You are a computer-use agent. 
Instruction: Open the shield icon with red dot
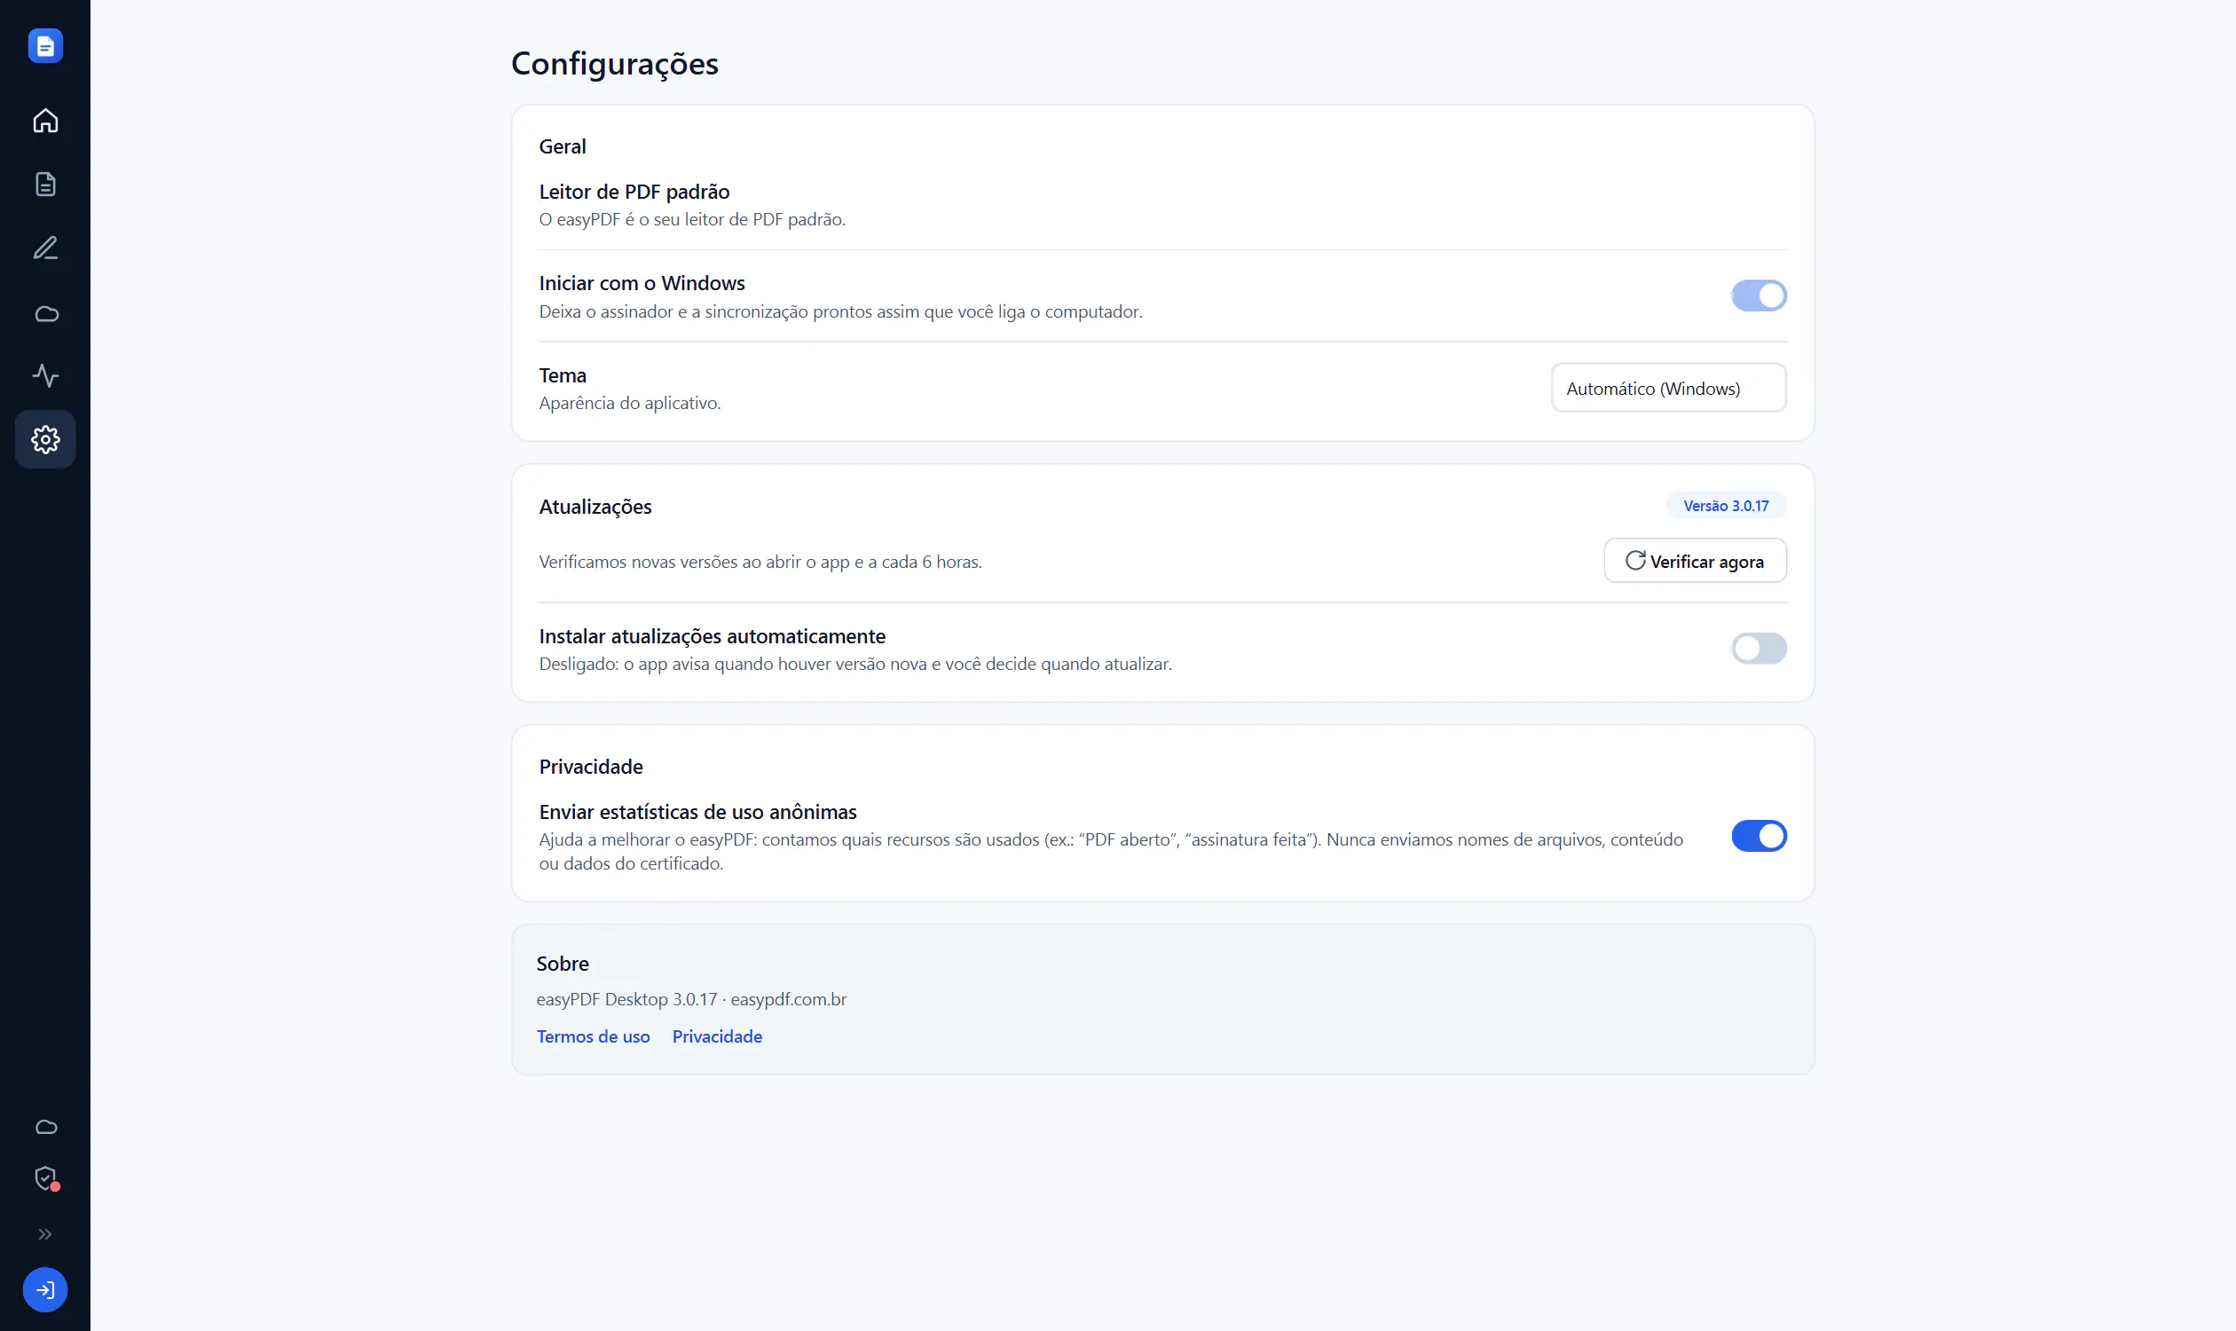coord(46,1178)
